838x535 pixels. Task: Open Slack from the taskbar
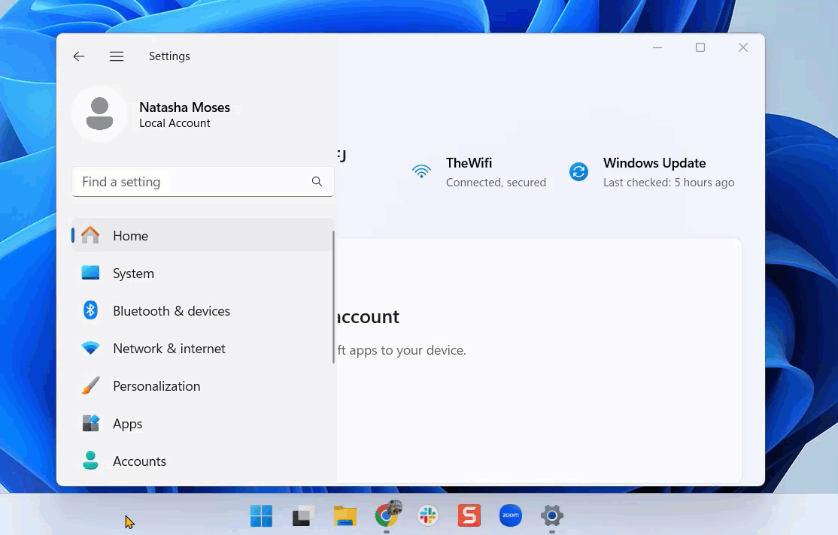pos(427,515)
